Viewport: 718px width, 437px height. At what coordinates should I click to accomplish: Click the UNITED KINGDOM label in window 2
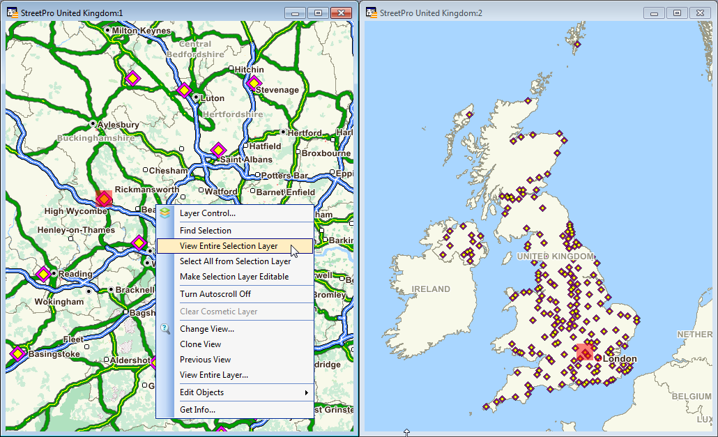pyautogui.click(x=556, y=256)
